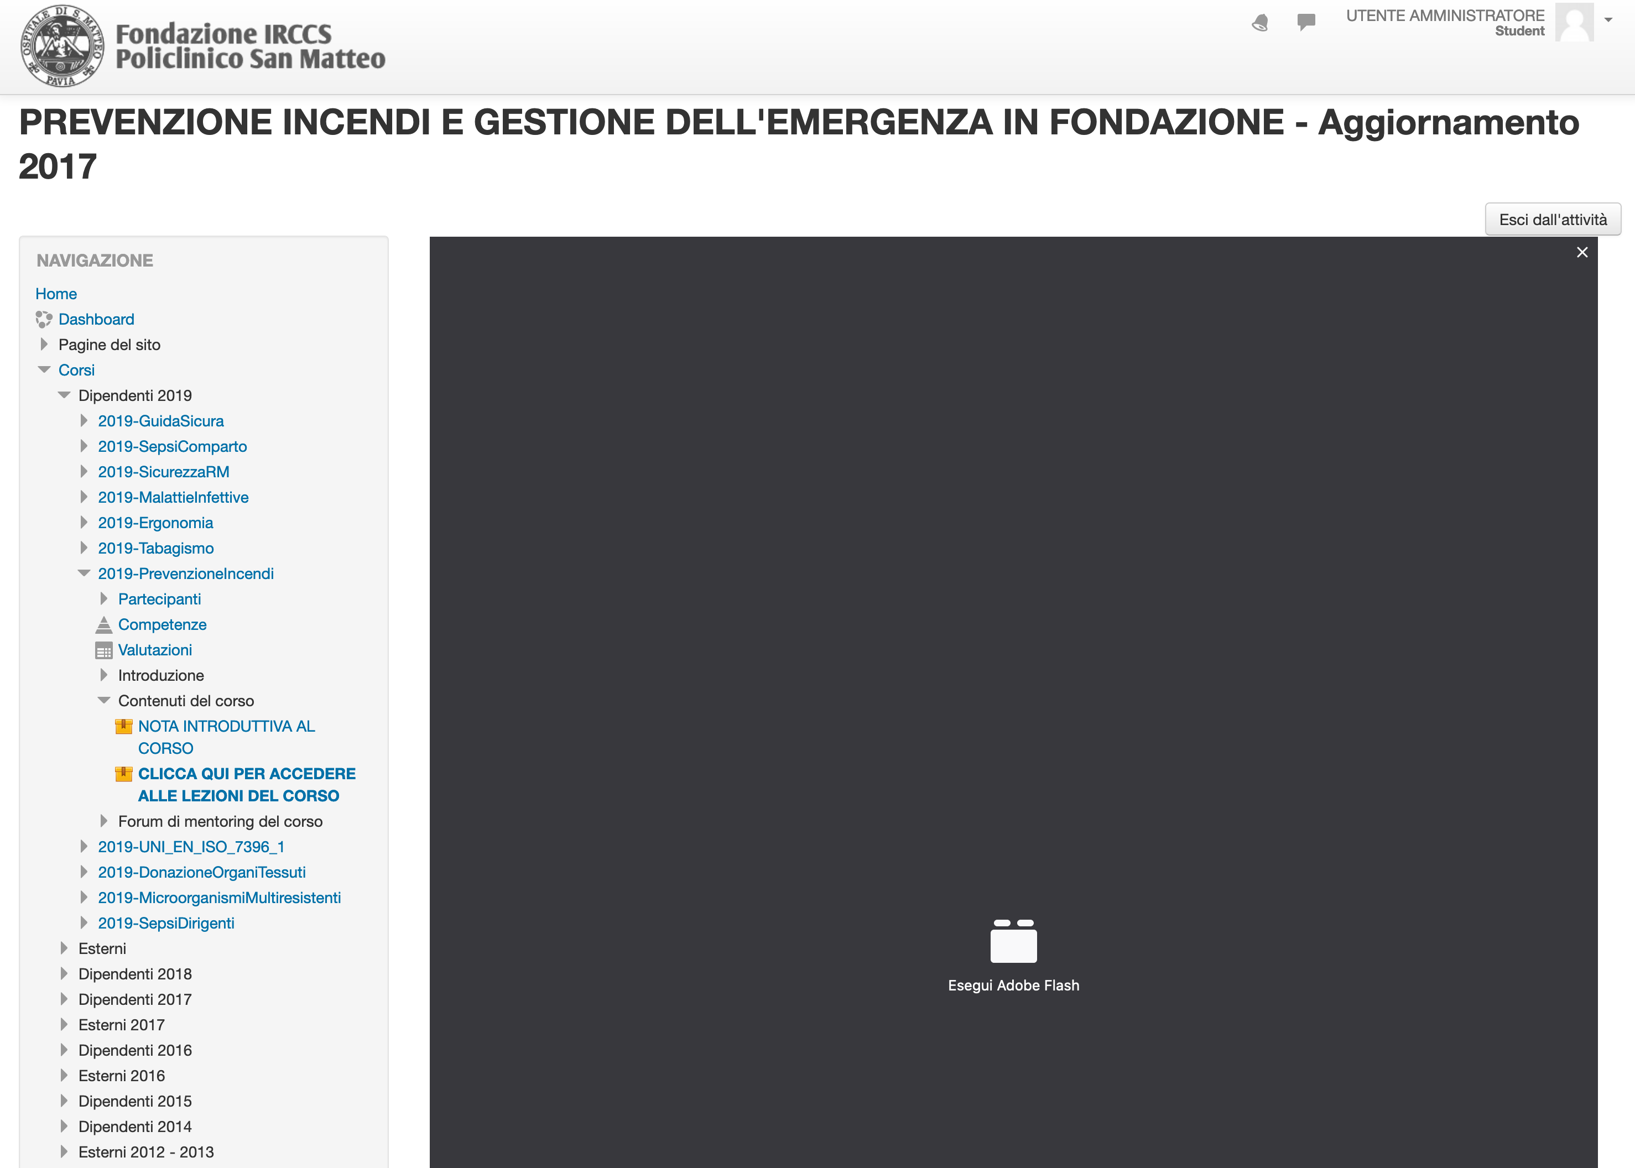Open the messages speech bubble icon
1635x1168 pixels.
pos(1306,22)
